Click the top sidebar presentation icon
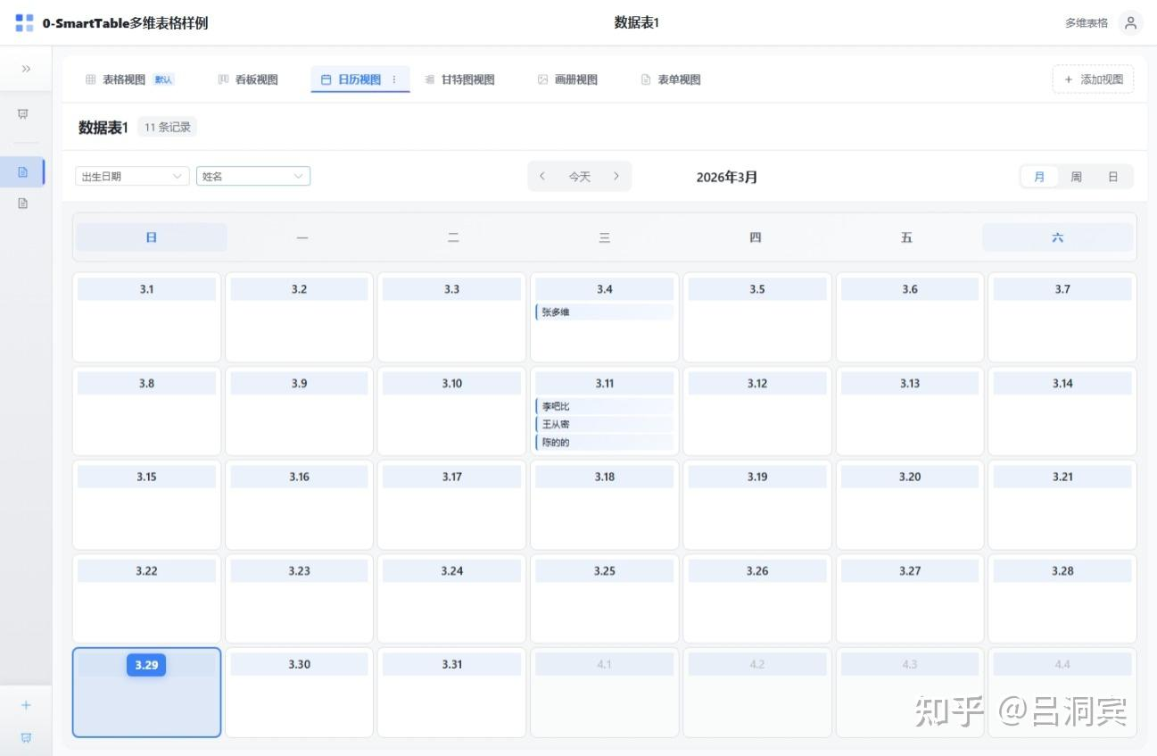This screenshot has height=756, width=1157. 23,114
